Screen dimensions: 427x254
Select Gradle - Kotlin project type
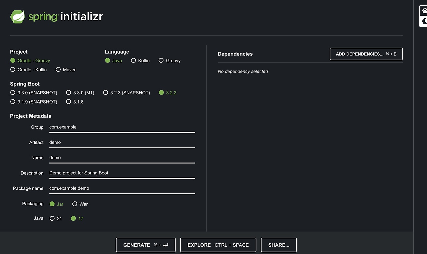(x=28, y=70)
